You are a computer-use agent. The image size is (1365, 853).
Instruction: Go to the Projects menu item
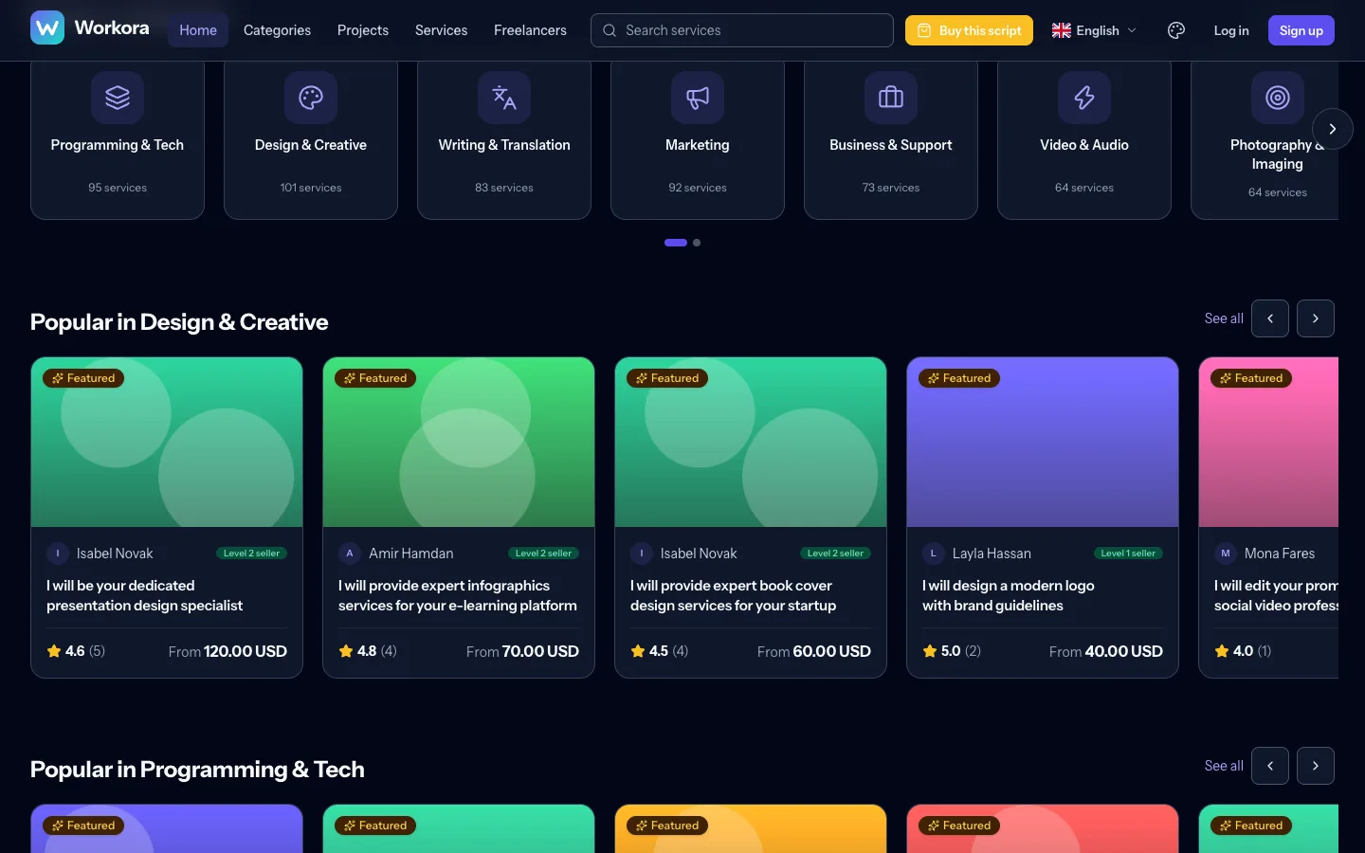(x=363, y=30)
